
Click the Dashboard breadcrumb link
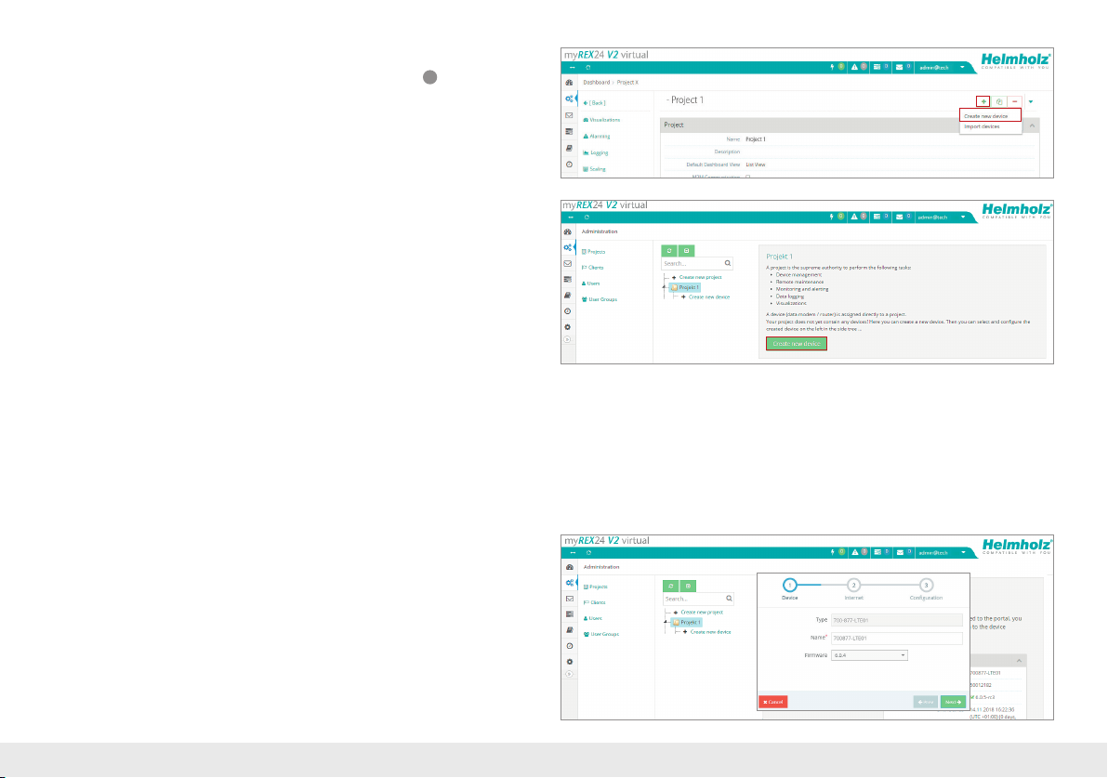tap(597, 83)
